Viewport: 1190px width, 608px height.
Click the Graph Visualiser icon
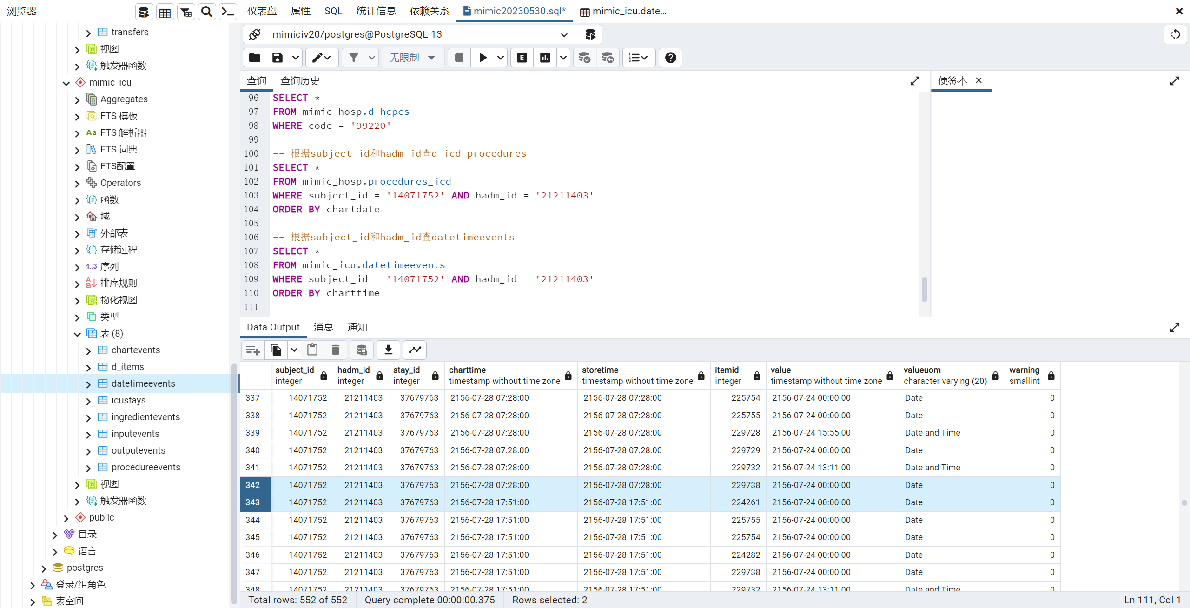tap(415, 350)
